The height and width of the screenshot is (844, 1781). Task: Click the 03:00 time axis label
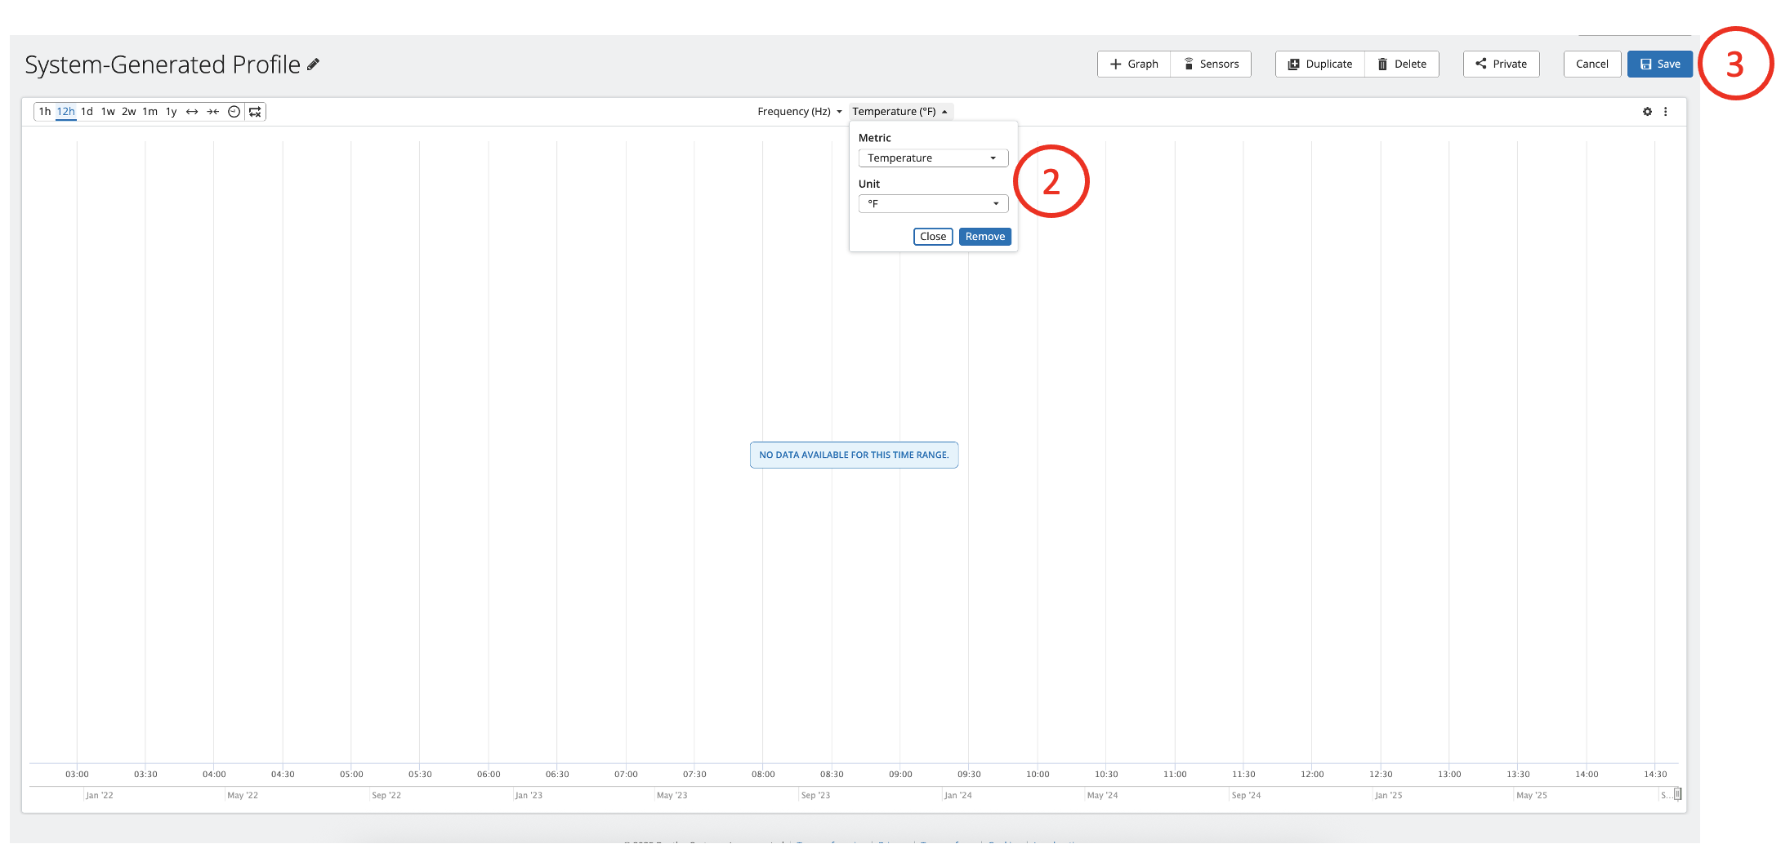(77, 775)
